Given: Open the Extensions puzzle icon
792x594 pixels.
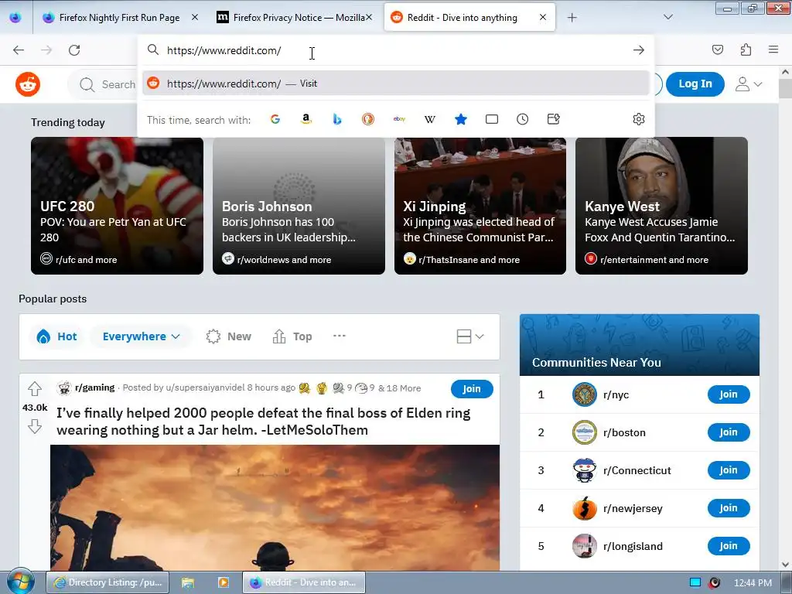Looking at the screenshot, I should pyautogui.click(x=746, y=49).
